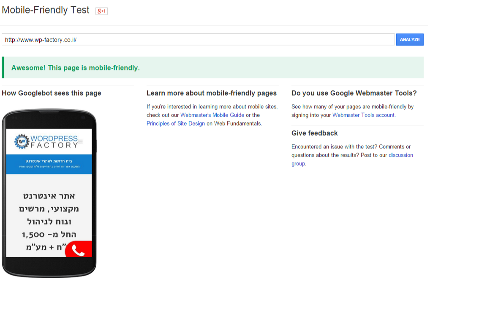The image size is (498, 309).
Task: Click the hamburger menu icon in phone preview
Action: point(80,142)
